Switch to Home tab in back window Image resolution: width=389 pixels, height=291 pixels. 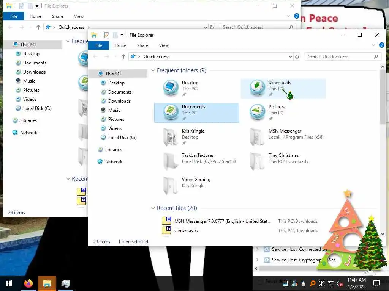[35, 16]
